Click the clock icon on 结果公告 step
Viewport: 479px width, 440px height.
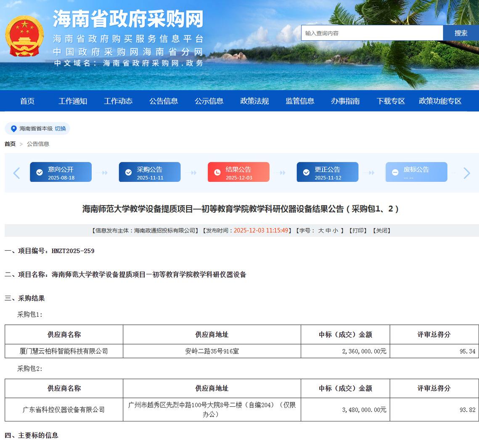pos(217,172)
